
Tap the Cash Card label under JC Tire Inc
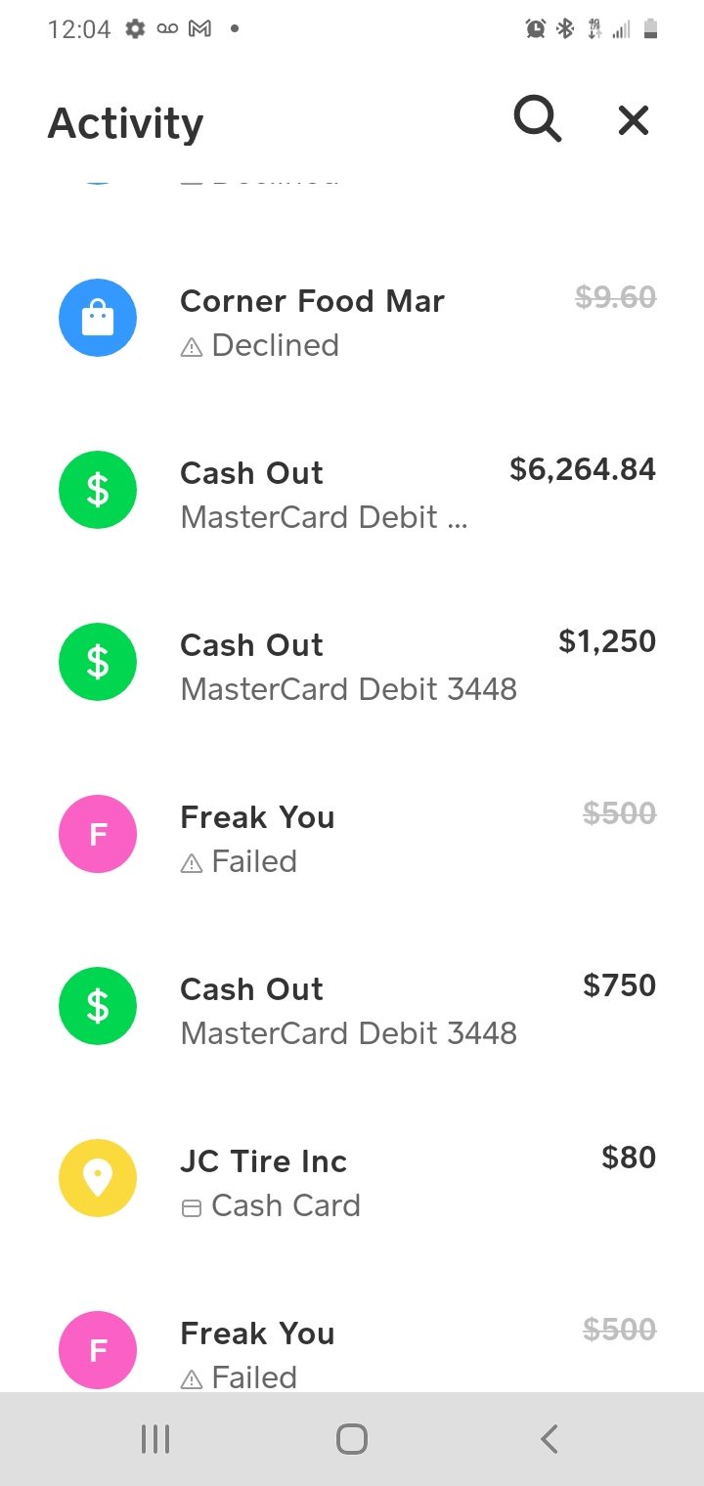(271, 1205)
